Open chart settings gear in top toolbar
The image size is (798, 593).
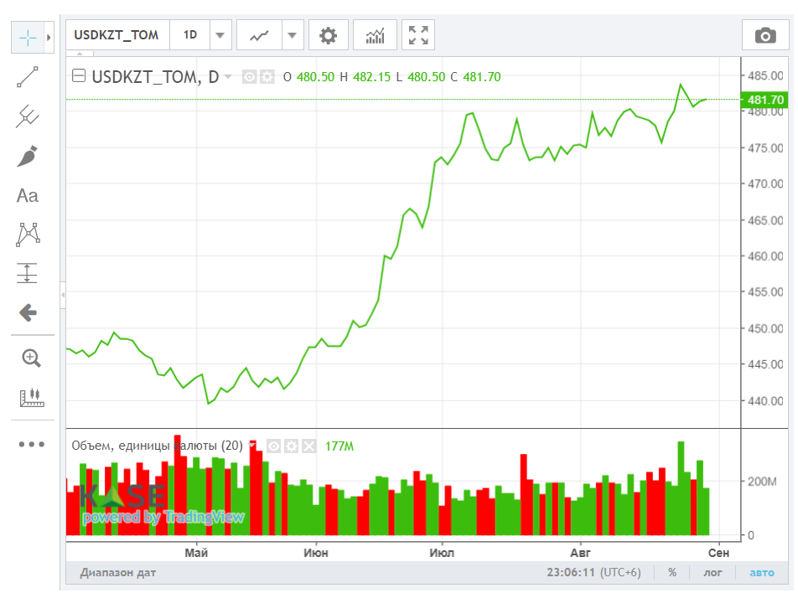coord(329,35)
